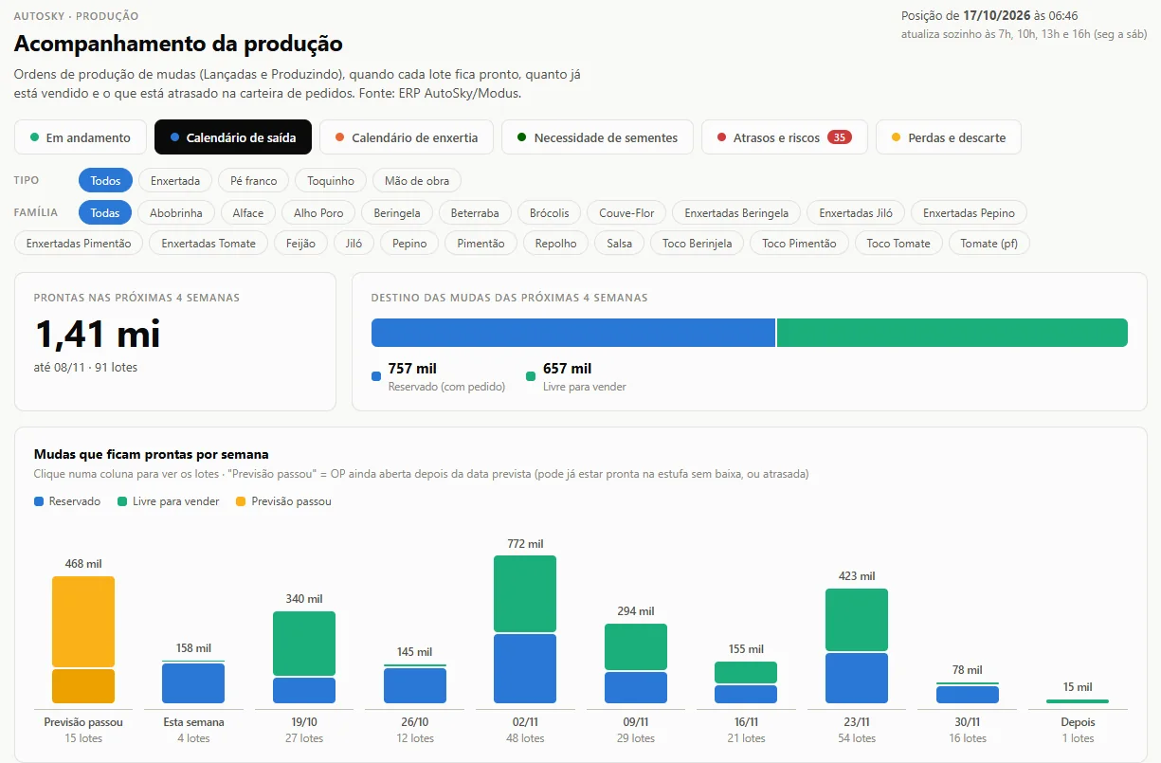1161x763 pixels.
Task: Select the Jiló family chip
Action: pyautogui.click(x=354, y=243)
